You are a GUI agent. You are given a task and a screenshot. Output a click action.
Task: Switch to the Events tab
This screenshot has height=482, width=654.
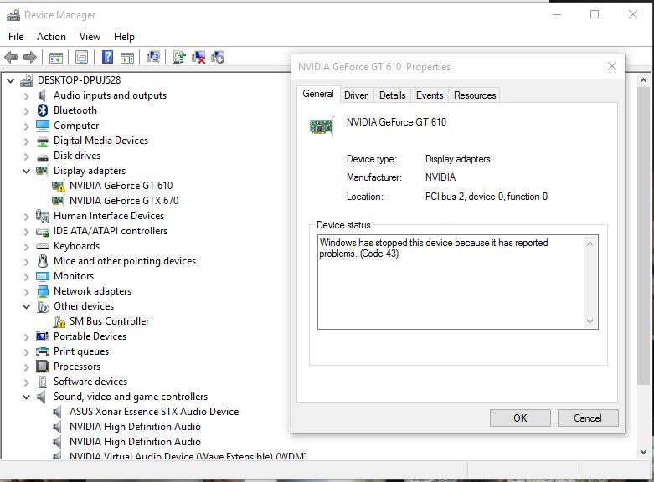(x=430, y=95)
